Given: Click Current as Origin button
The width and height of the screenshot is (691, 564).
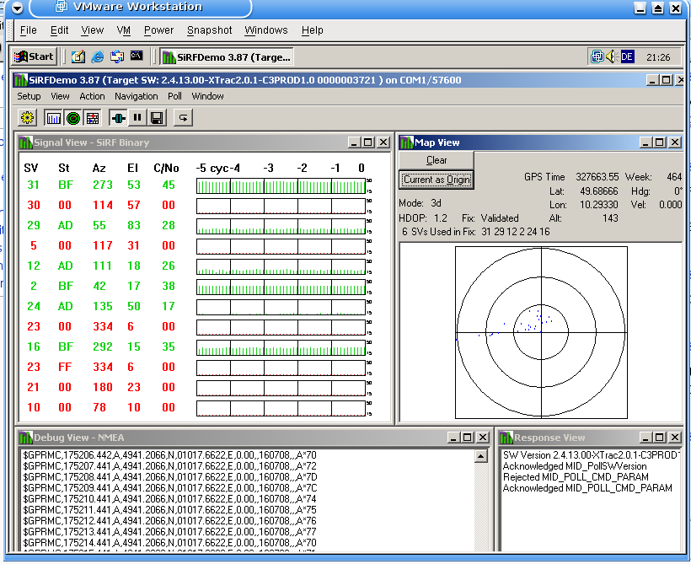Looking at the screenshot, I should pyautogui.click(x=437, y=180).
